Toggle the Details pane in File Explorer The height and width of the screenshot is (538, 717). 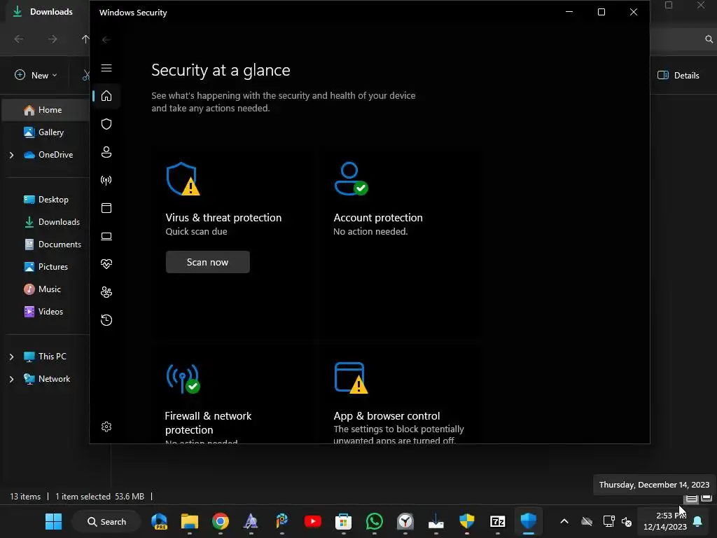pyautogui.click(x=678, y=76)
